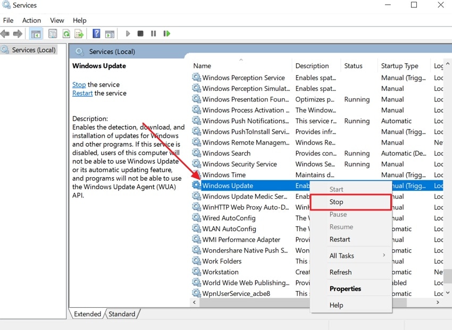Click the Stop Service square icon

point(140,33)
